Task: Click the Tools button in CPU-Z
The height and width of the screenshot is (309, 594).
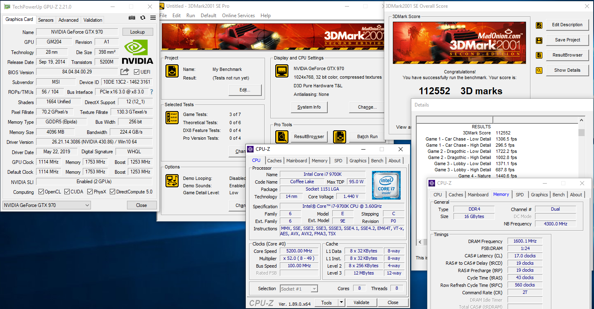Action: (x=326, y=302)
